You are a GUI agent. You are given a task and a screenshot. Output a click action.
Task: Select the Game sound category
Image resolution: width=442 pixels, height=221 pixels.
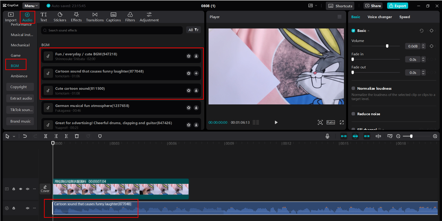(x=16, y=55)
